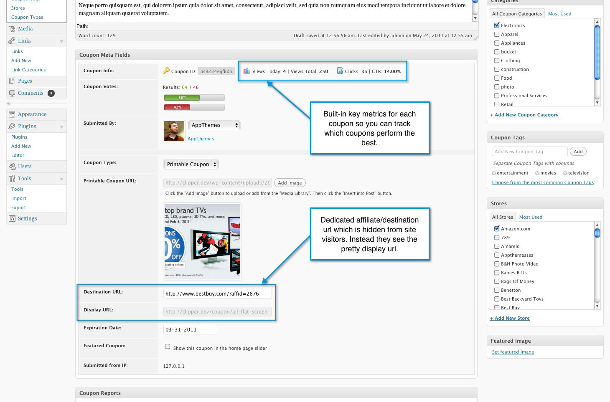The image size is (610, 402).
Task: Click the Add coupon tag button
Action: tap(578, 152)
